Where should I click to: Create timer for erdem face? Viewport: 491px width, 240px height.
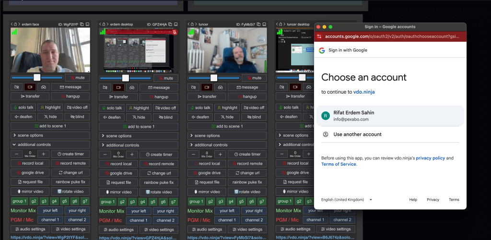coord(70,154)
